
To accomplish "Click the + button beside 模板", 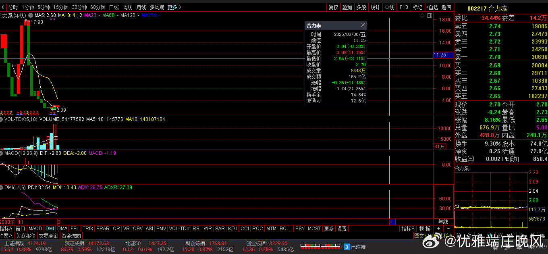I will [x=438, y=229].
